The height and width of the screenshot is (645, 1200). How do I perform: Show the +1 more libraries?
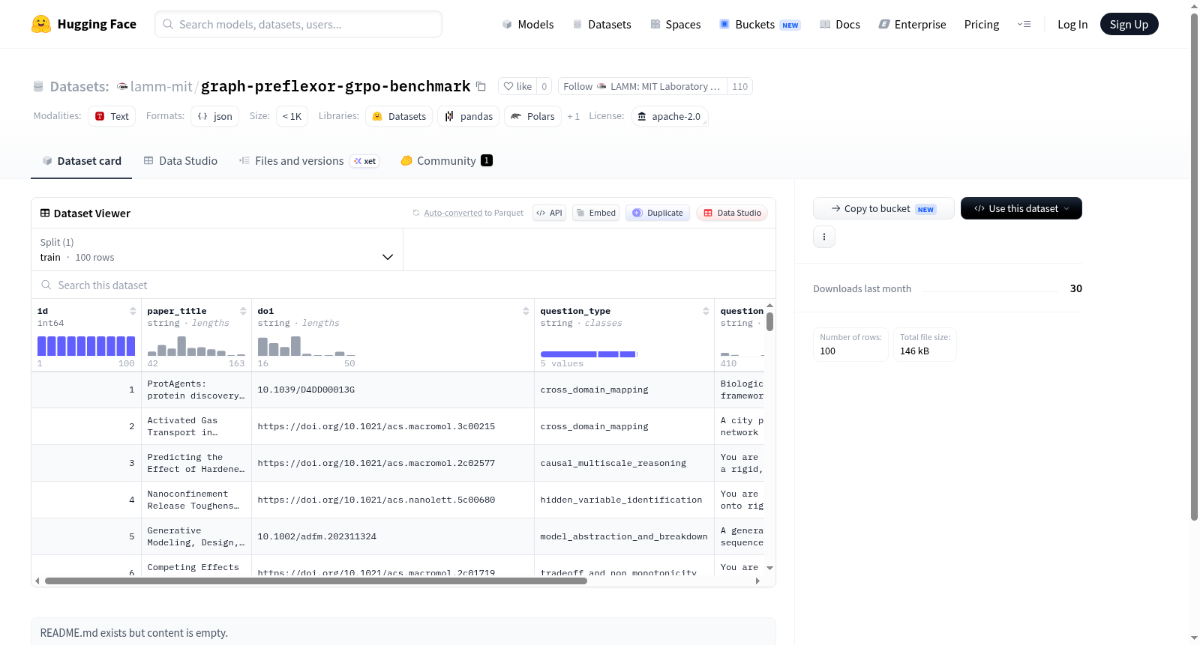pyautogui.click(x=573, y=116)
